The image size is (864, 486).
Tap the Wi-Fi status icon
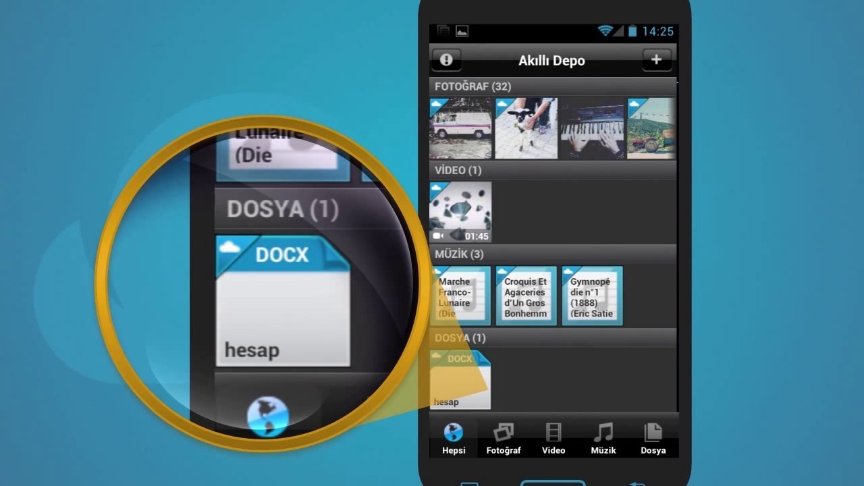605,31
